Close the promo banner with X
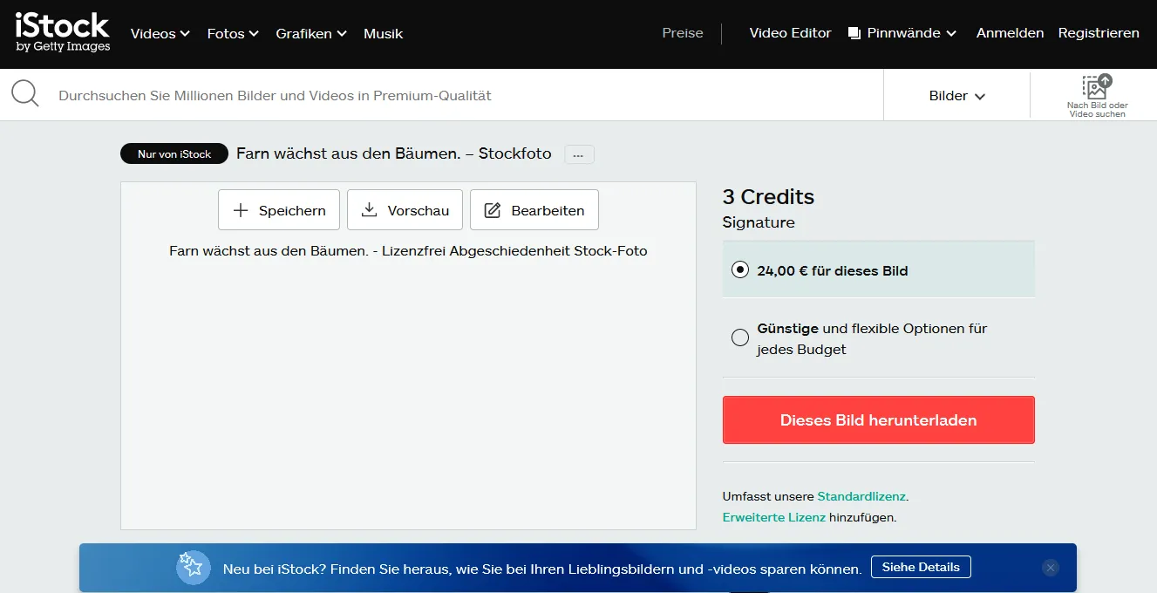 (x=1051, y=568)
